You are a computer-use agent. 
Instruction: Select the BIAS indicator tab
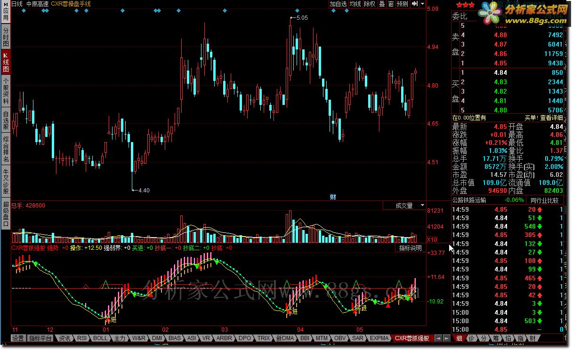[175, 338]
